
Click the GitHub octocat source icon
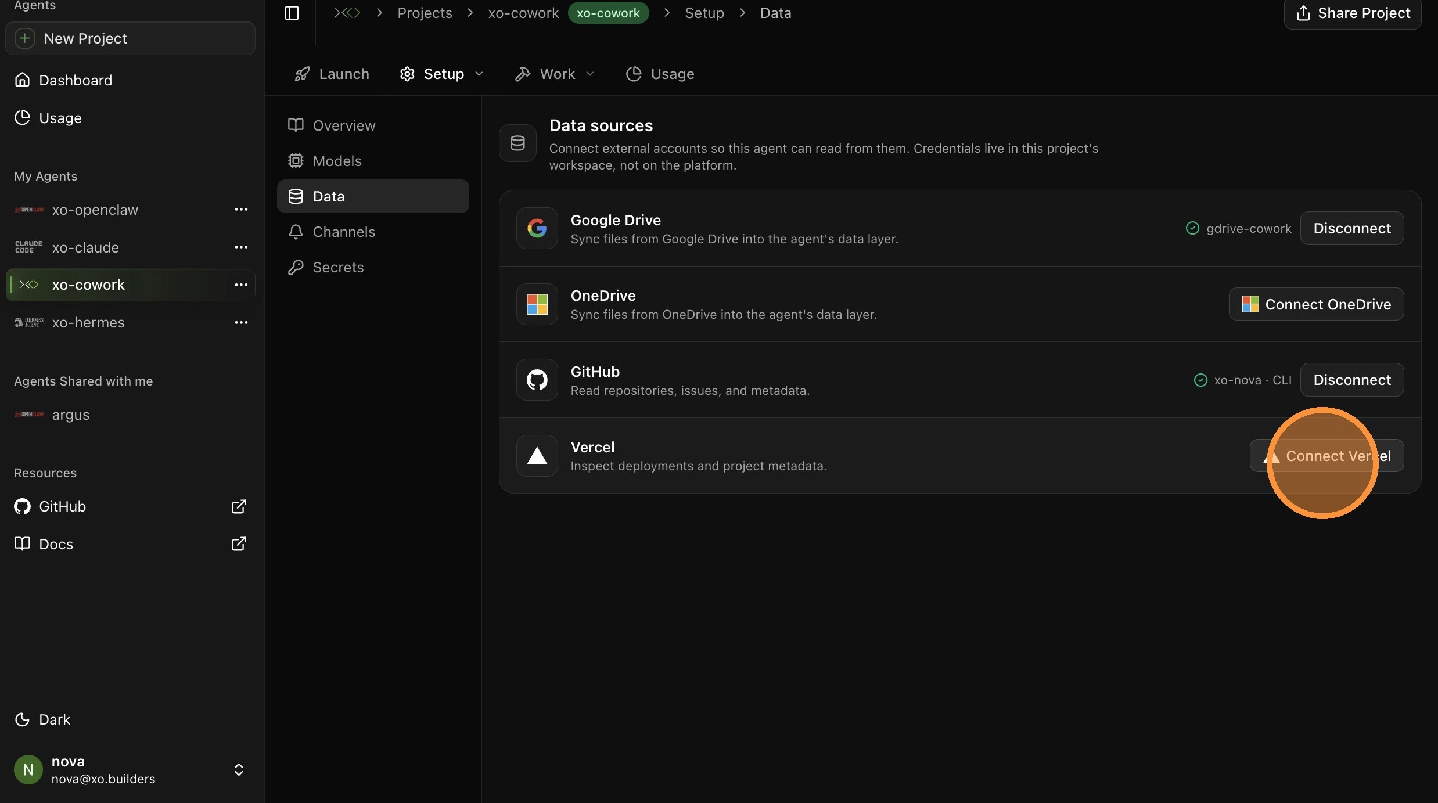point(537,380)
